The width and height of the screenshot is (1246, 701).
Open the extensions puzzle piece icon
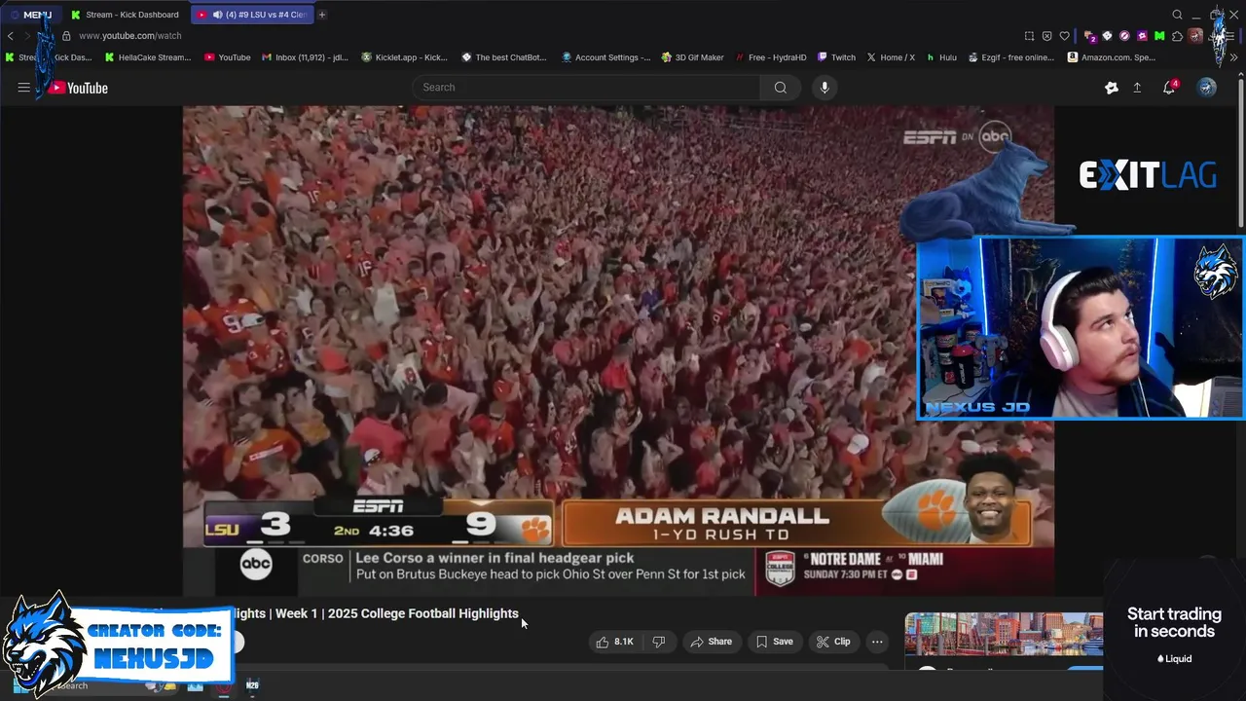[1177, 36]
